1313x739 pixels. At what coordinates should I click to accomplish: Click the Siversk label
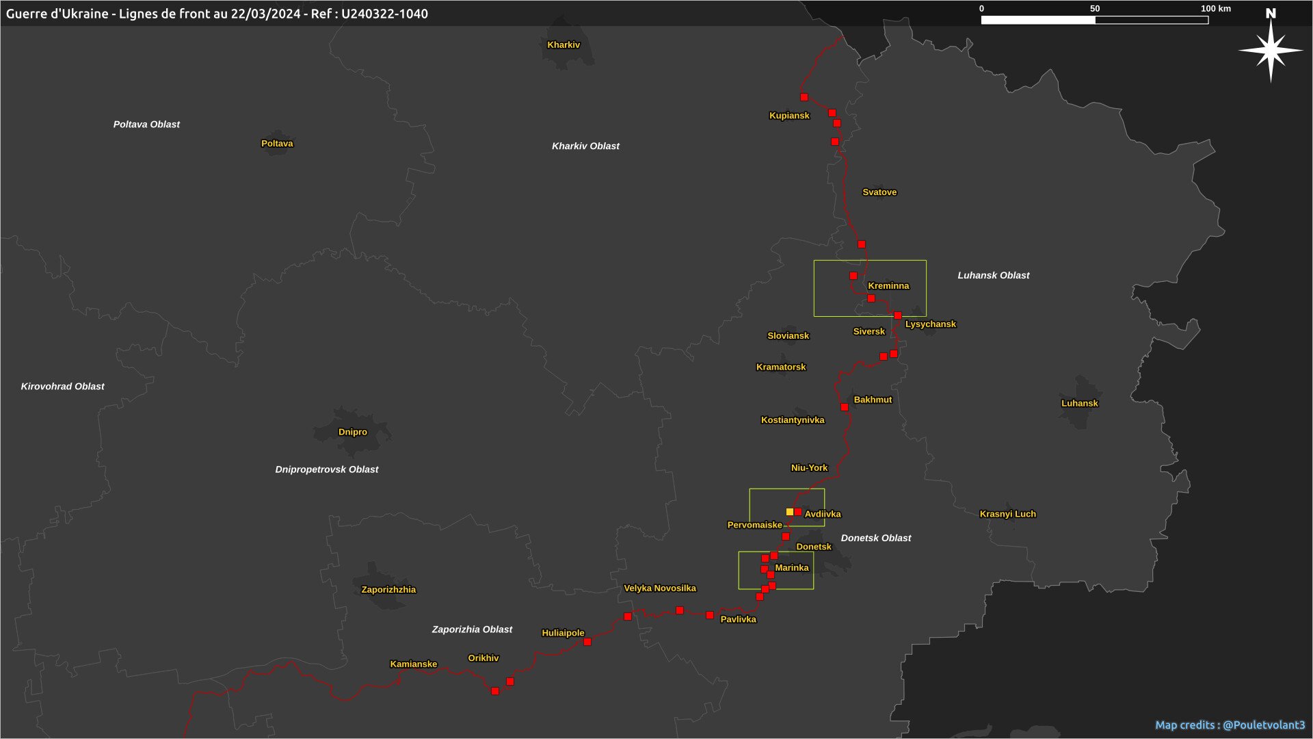[869, 332]
